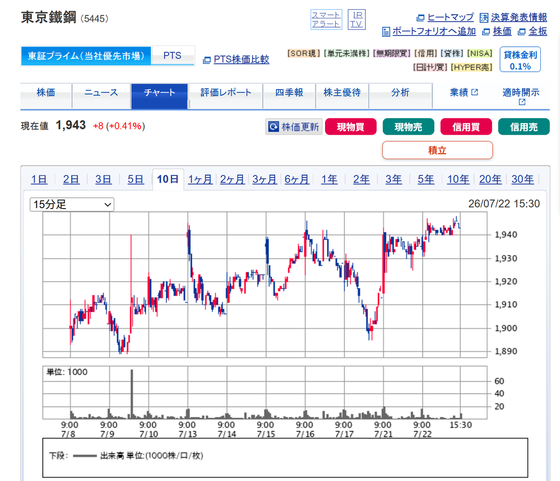Click the 貸株金利 0.1% box

(x=520, y=60)
